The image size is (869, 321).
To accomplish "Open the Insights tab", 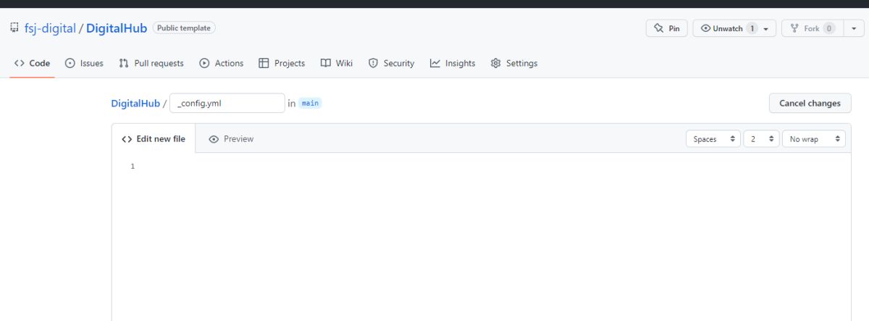I will coord(453,63).
